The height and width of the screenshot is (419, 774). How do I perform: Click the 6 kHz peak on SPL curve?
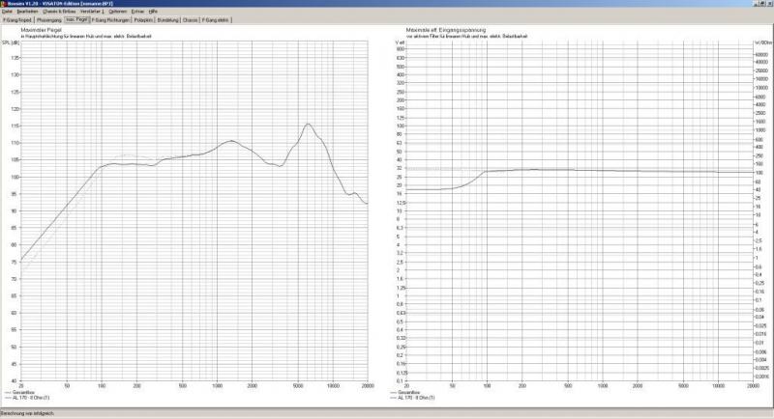coord(308,125)
